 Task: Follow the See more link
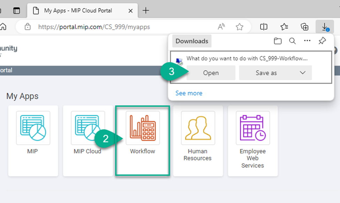tap(189, 93)
